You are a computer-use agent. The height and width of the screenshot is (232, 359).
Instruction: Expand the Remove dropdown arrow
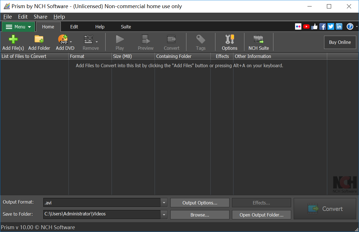97,42
